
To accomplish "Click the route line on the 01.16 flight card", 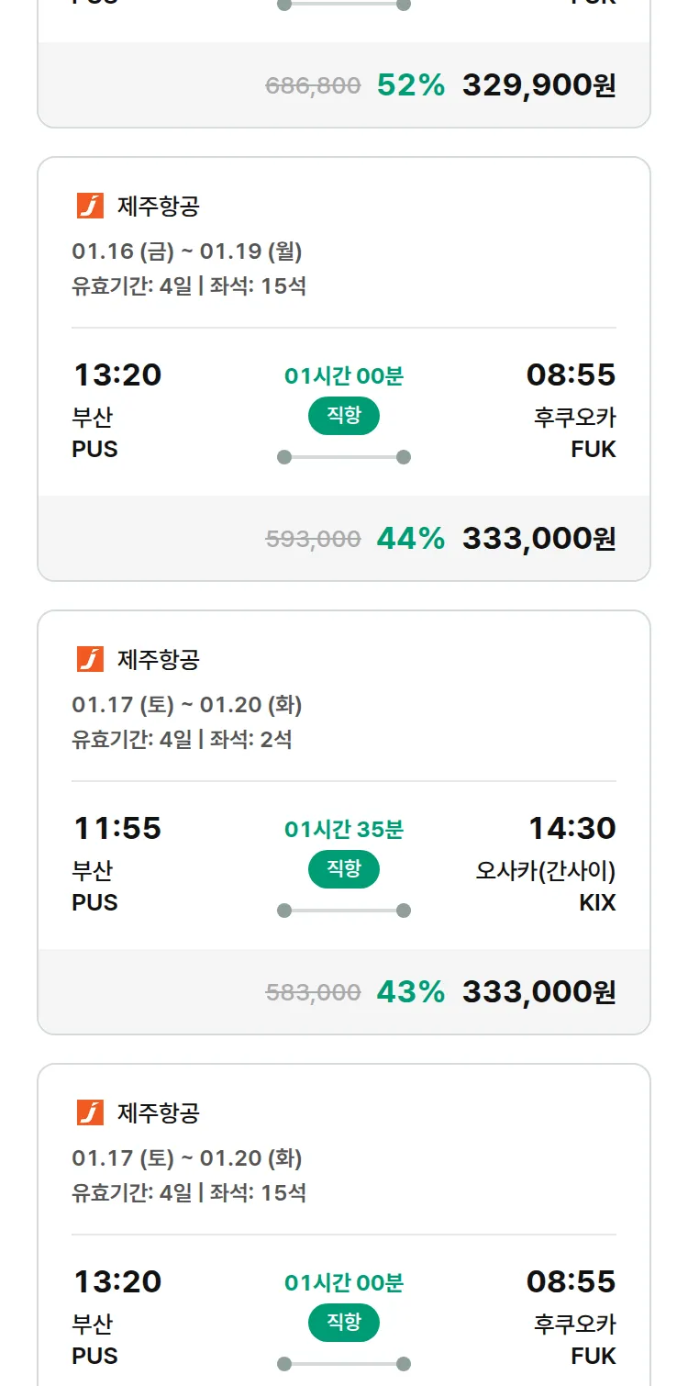I will coord(344,457).
